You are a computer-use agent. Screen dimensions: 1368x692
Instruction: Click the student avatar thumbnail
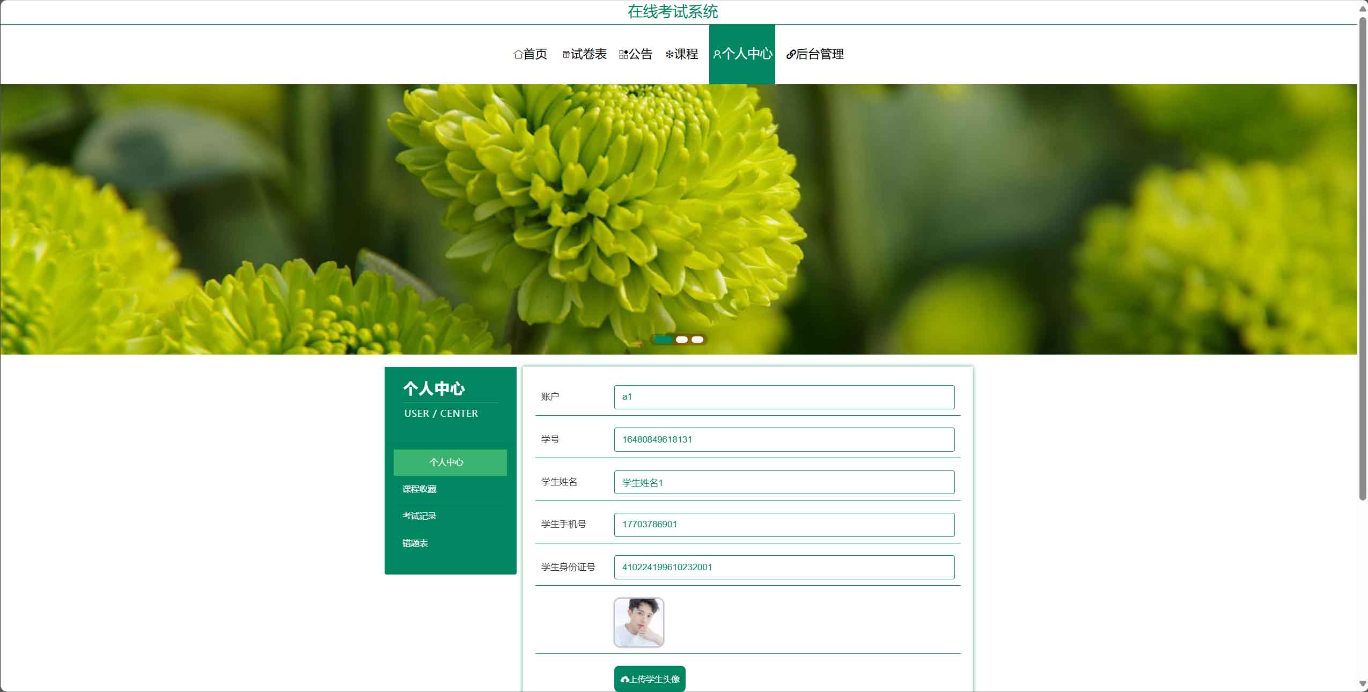[639, 622]
